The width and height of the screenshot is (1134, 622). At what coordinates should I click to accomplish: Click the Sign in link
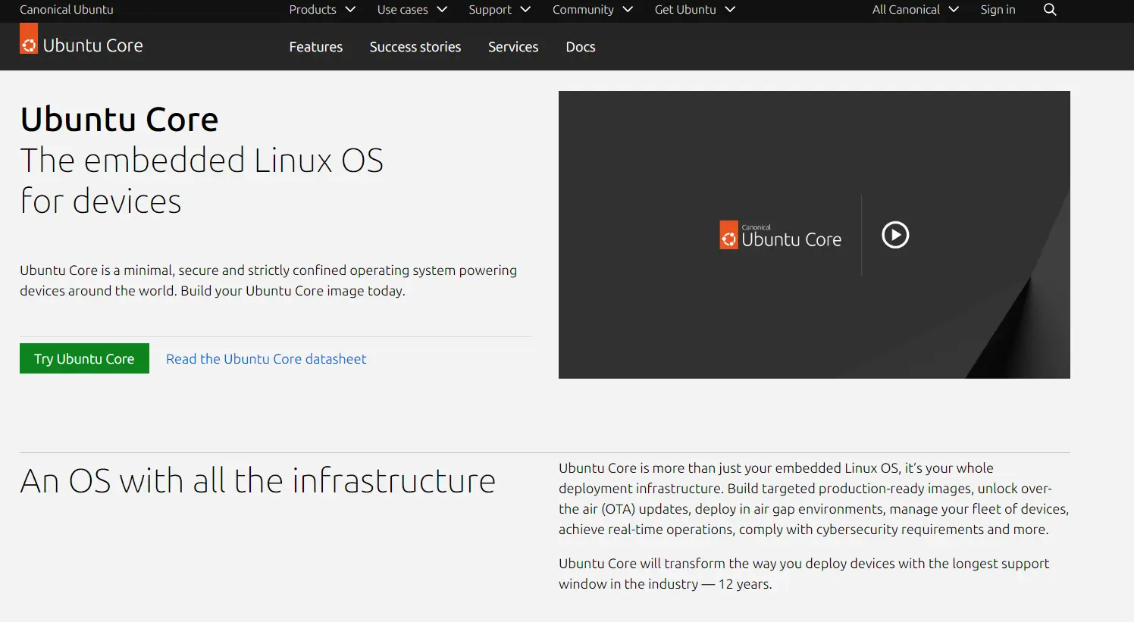coord(997,10)
